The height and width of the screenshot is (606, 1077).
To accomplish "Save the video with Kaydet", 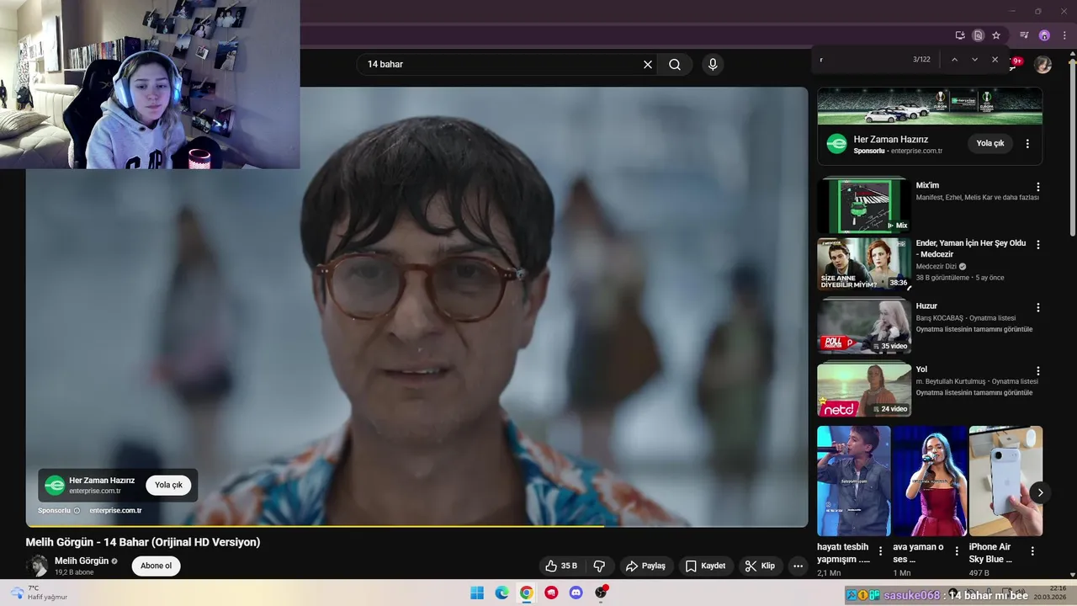I will (x=705, y=566).
